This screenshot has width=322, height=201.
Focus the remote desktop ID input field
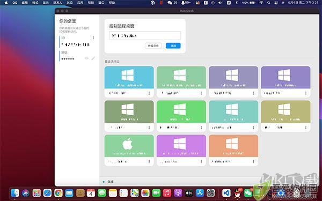coord(145,36)
